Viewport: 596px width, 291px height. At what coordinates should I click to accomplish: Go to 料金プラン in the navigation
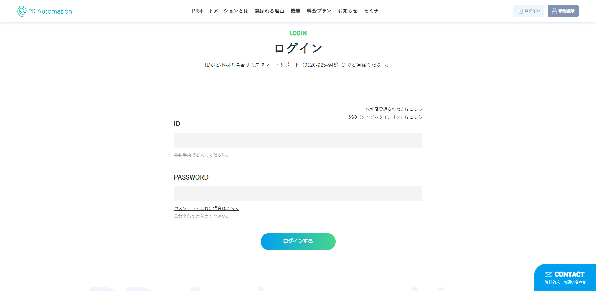point(319,11)
